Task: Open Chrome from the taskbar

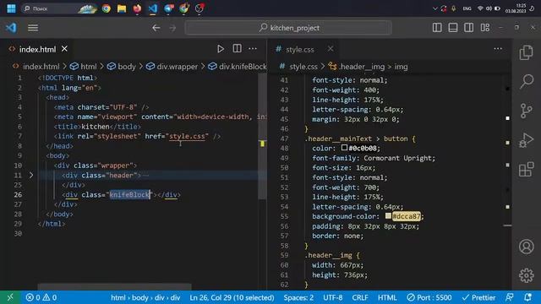Action: (x=107, y=8)
